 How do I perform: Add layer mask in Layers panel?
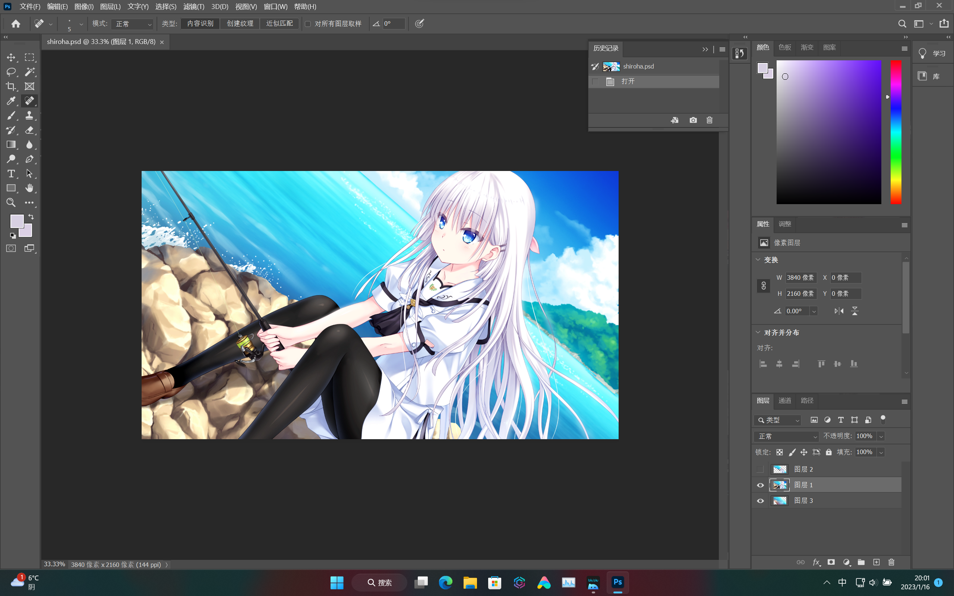[831, 562]
